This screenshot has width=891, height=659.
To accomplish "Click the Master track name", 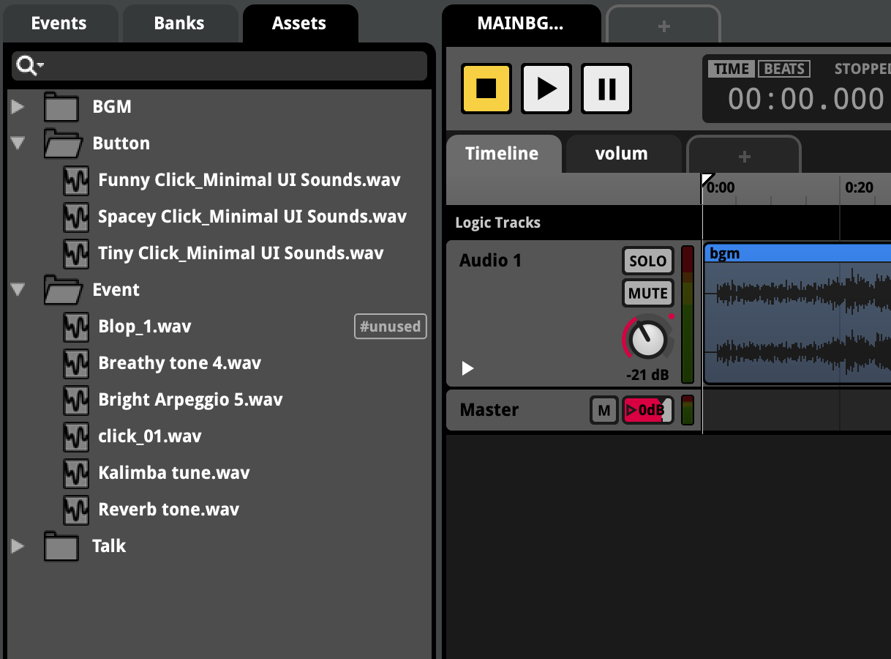I will [x=489, y=410].
